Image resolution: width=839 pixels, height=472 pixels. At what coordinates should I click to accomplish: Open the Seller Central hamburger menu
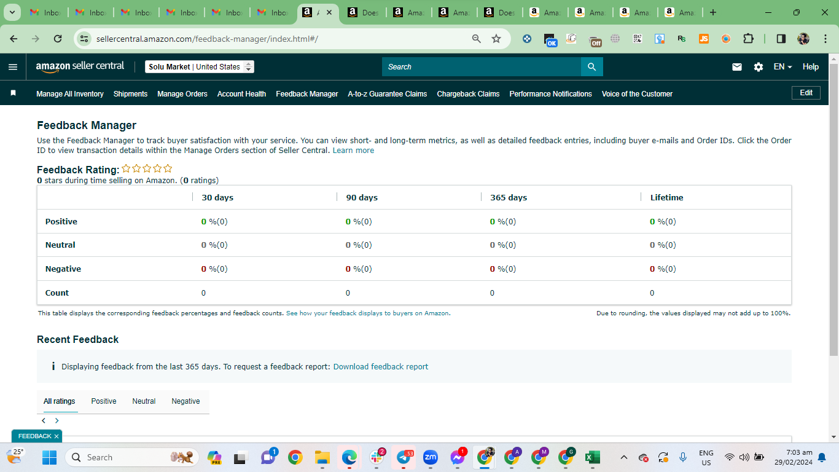point(13,67)
